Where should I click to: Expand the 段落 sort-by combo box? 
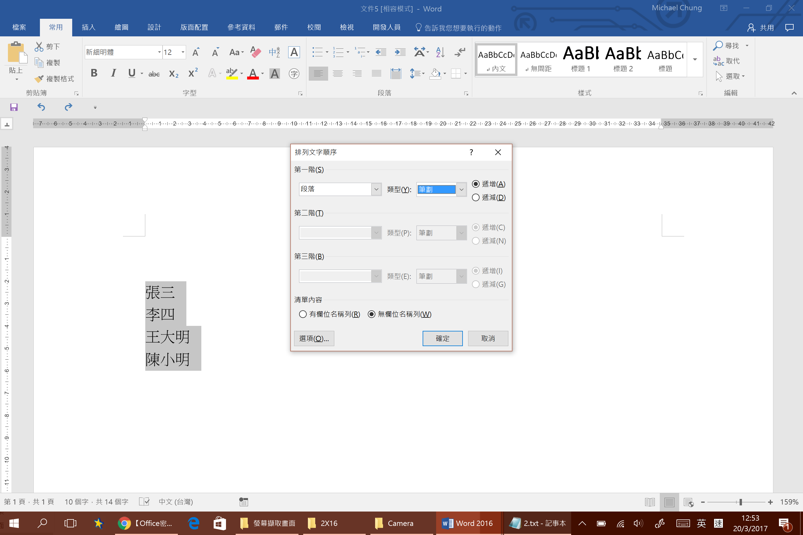(x=376, y=189)
